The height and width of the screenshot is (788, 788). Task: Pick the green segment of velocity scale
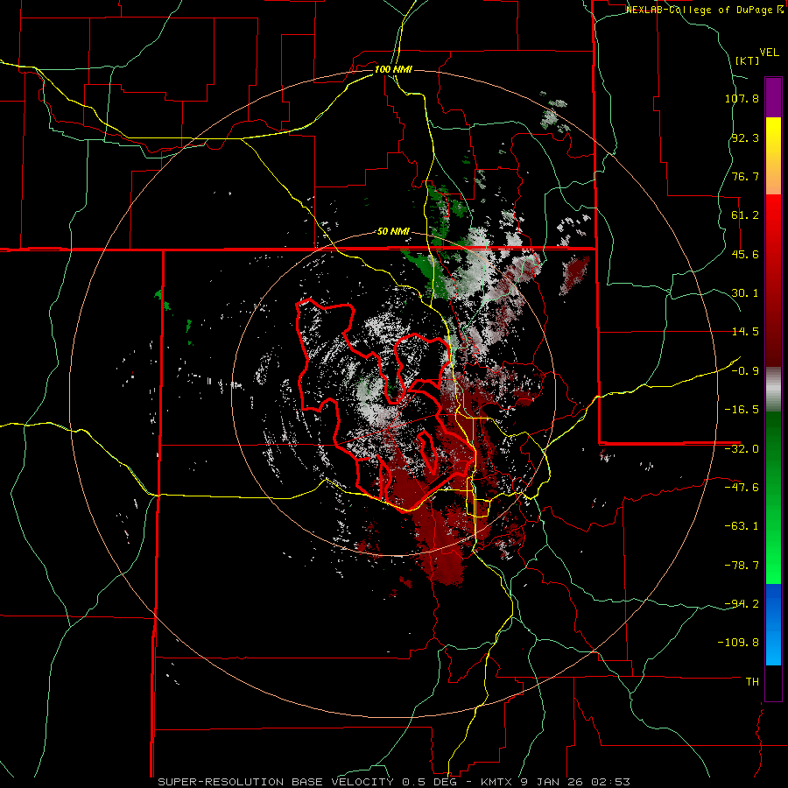(x=773, y=497)
